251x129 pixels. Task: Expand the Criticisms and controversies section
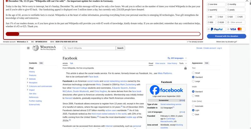[28, 86]
